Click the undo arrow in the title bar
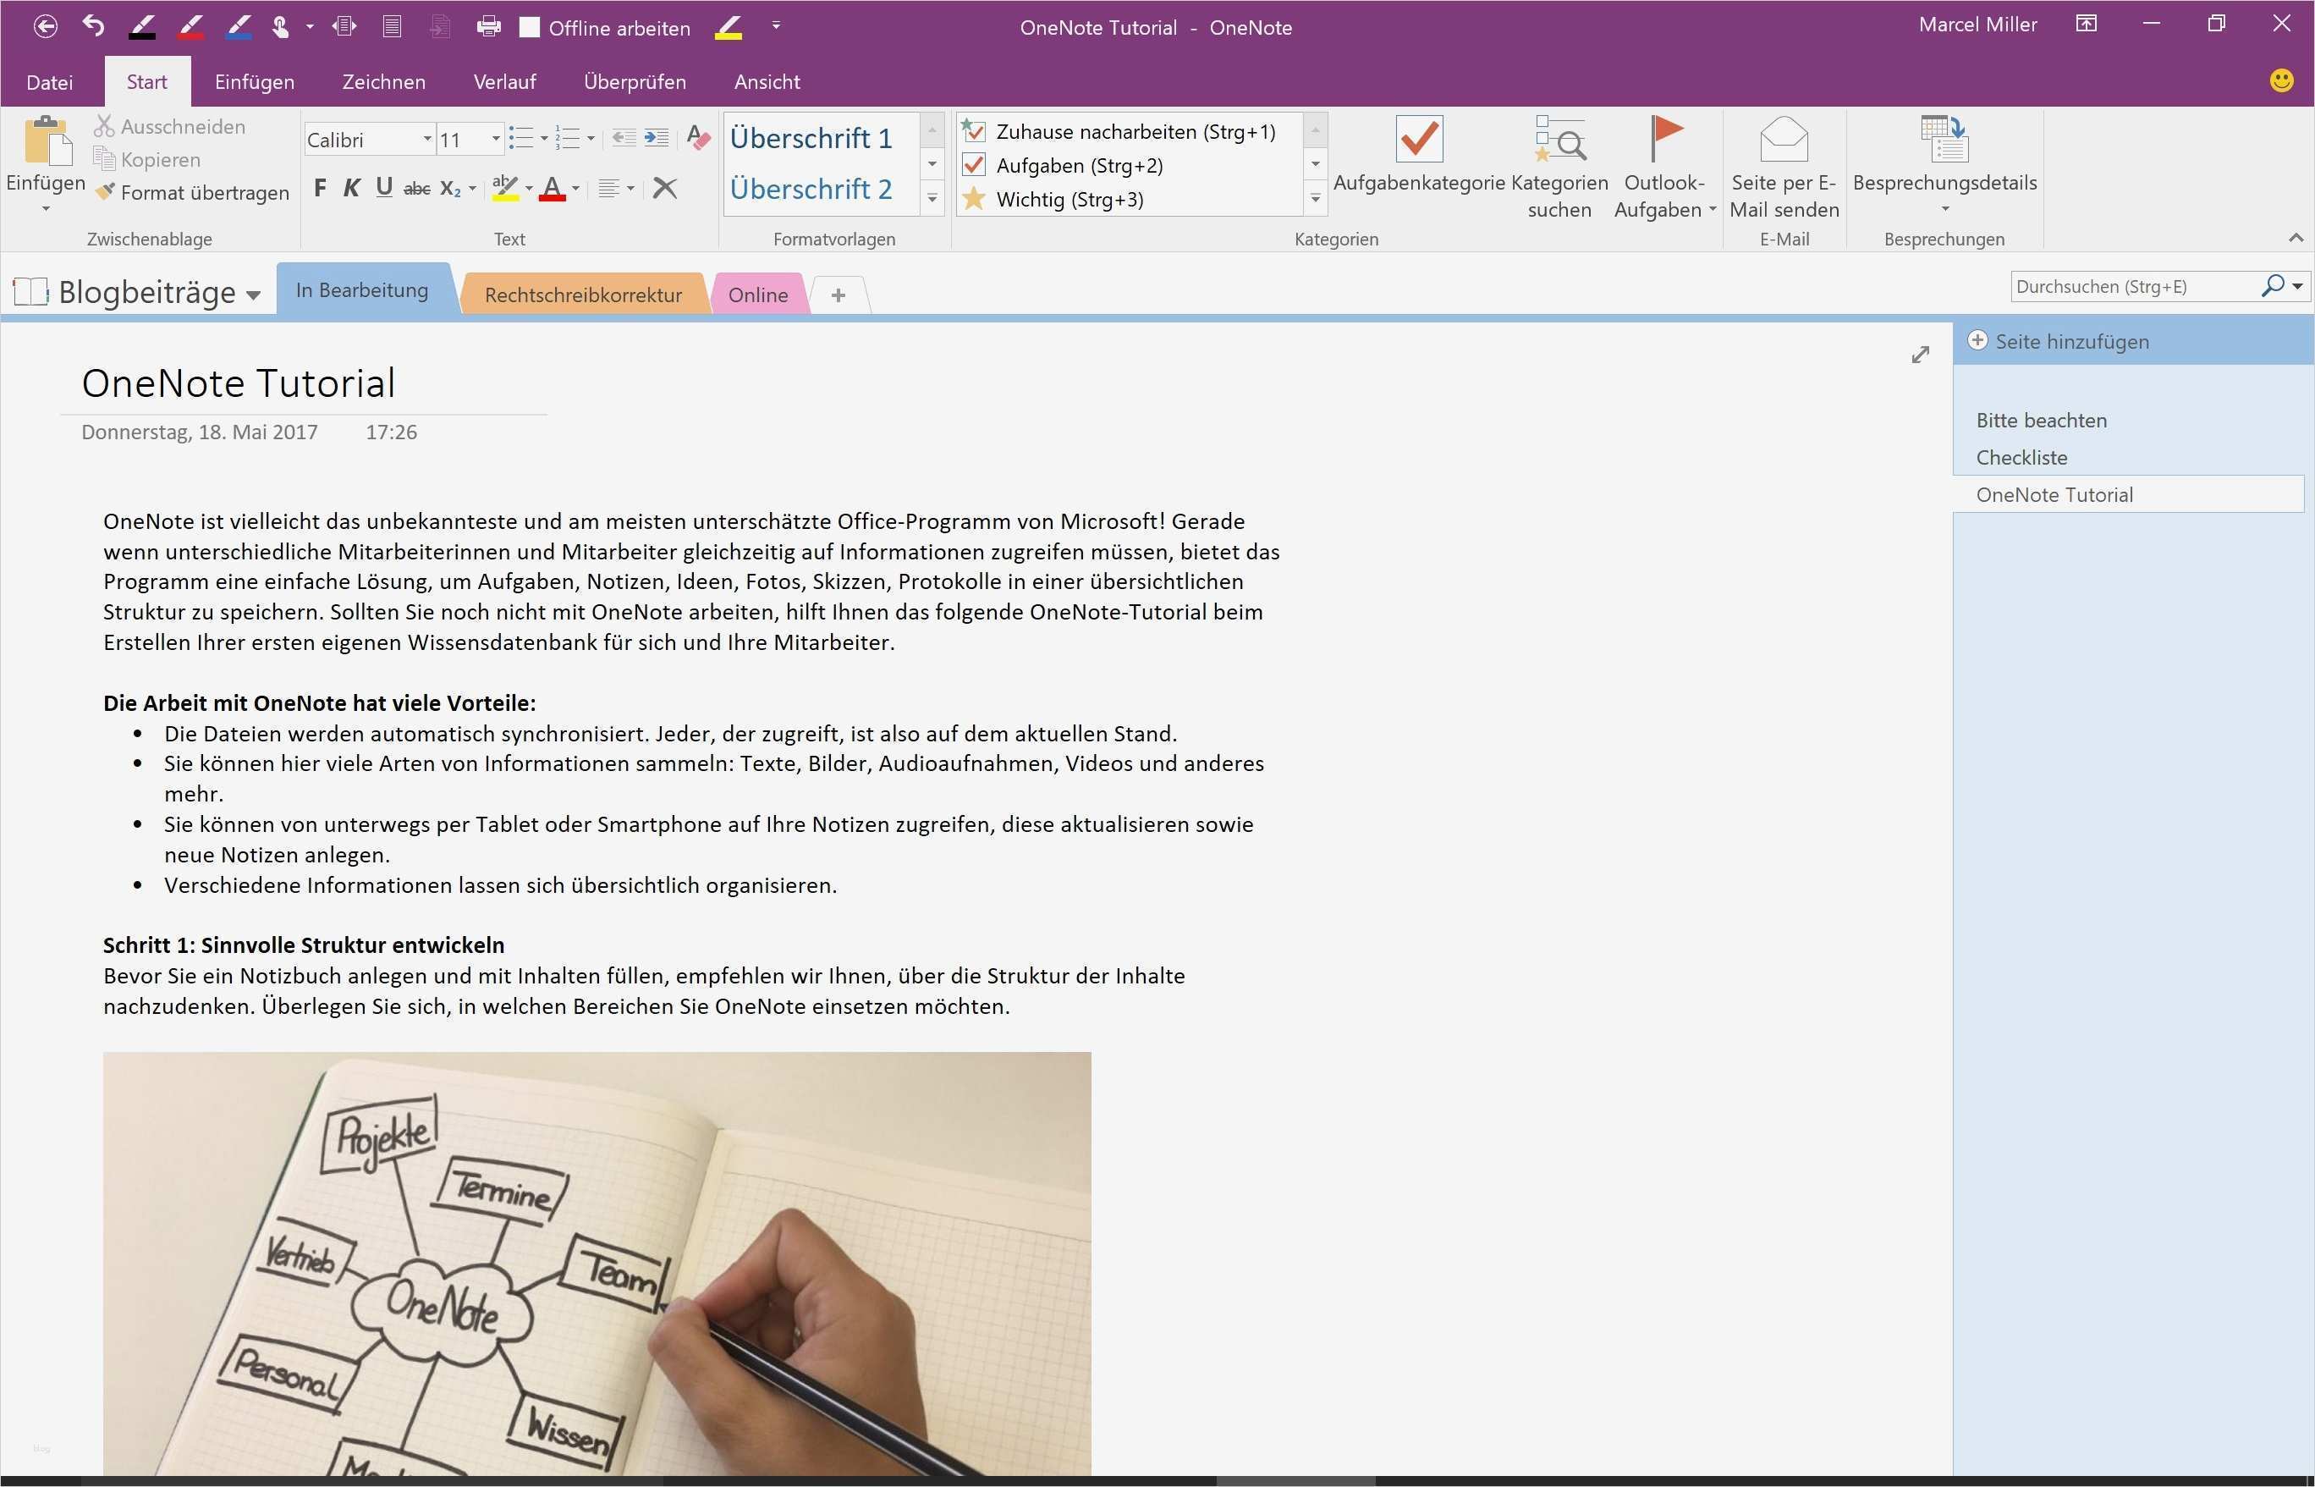 pyautogui.click(x=93, y=26)
